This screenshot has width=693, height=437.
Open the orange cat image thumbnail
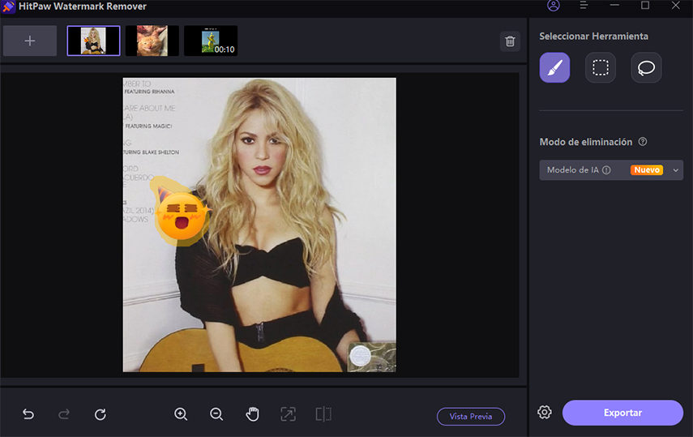[152, 41]
